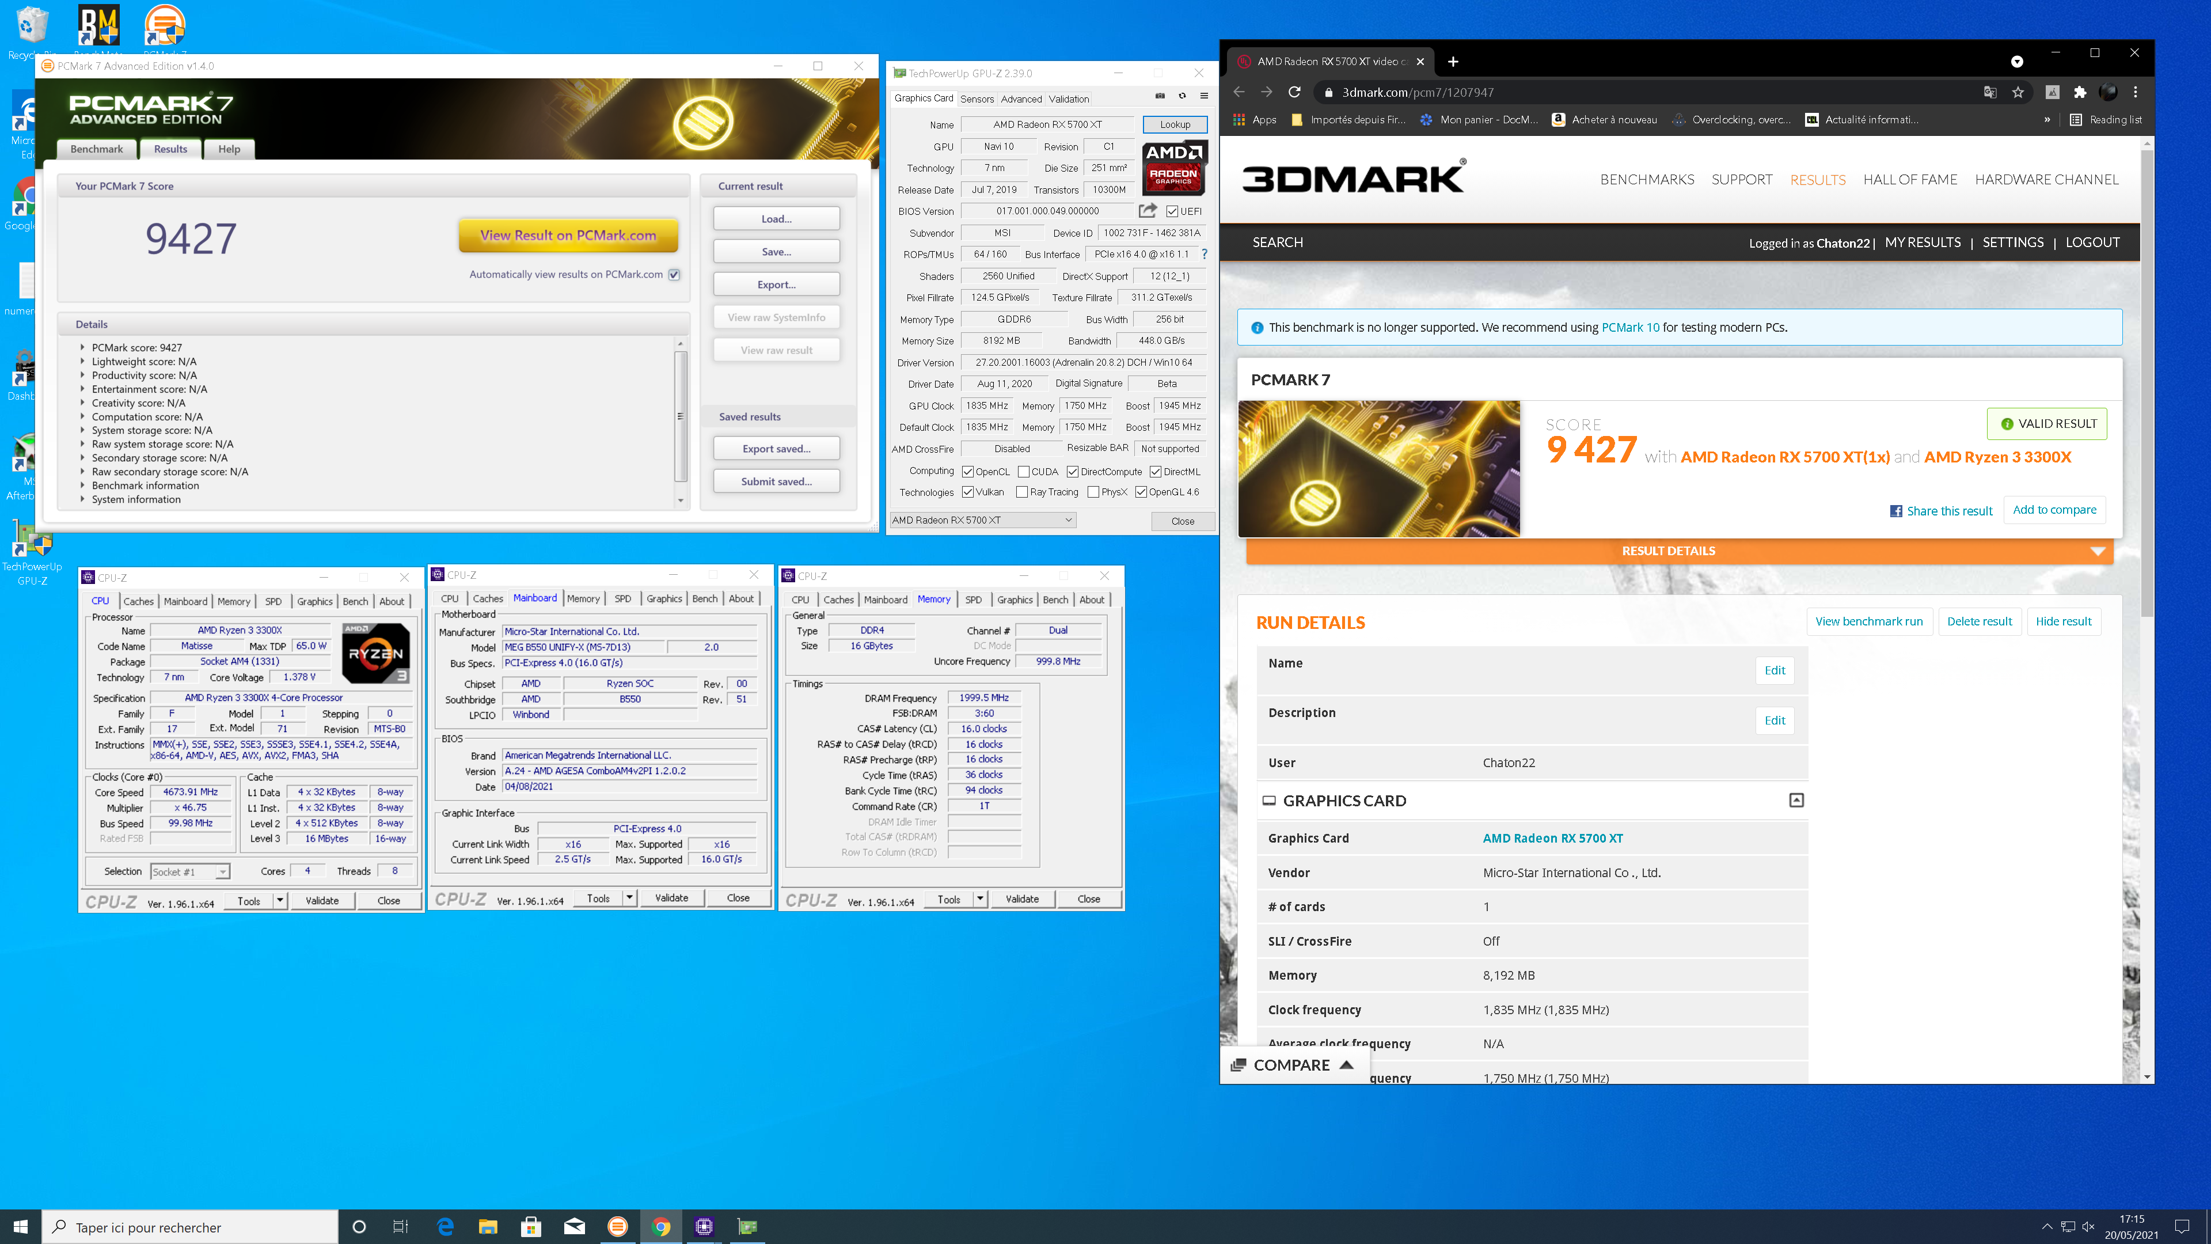Click the TechPowerUp GPU-Z desktop shortcut
Viewport: 2211px width, 1244px height.
[x=32, y=553]
